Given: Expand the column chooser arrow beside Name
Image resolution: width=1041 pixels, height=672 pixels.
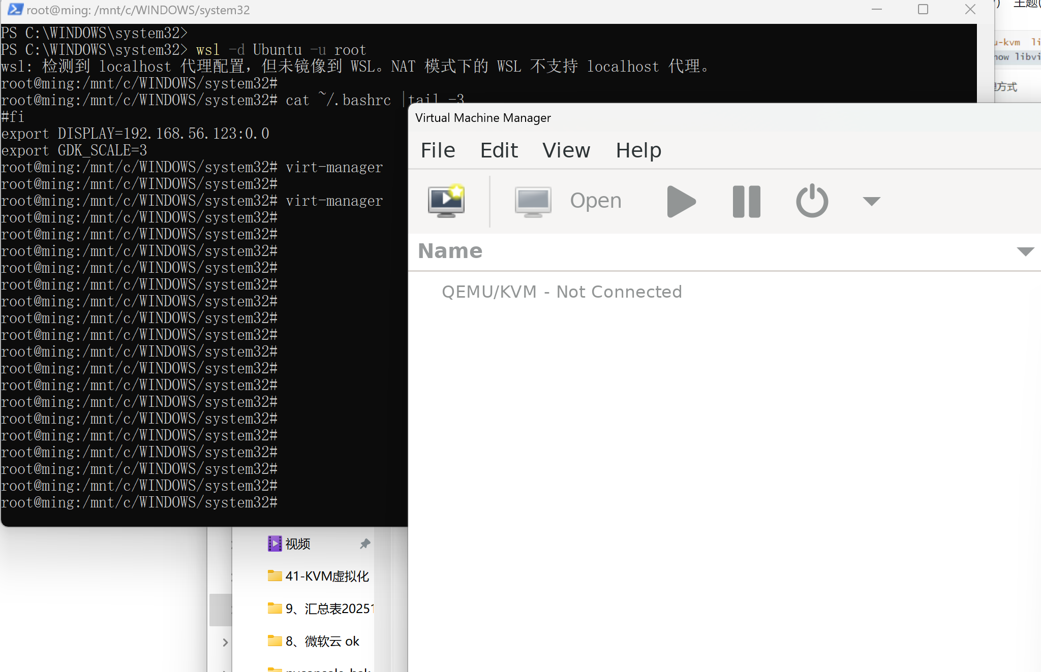Looking at the screenshot, I should 1025,251.
